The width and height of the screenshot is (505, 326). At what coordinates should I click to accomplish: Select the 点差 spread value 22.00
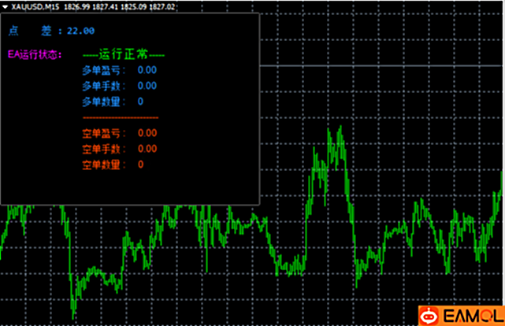pyautogui.click(x=80, y=31)
